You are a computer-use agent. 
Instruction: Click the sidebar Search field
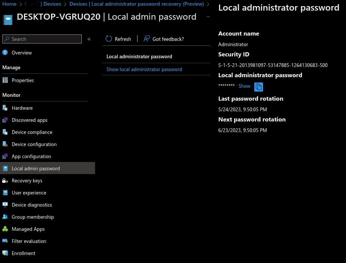tap(42, 39)
